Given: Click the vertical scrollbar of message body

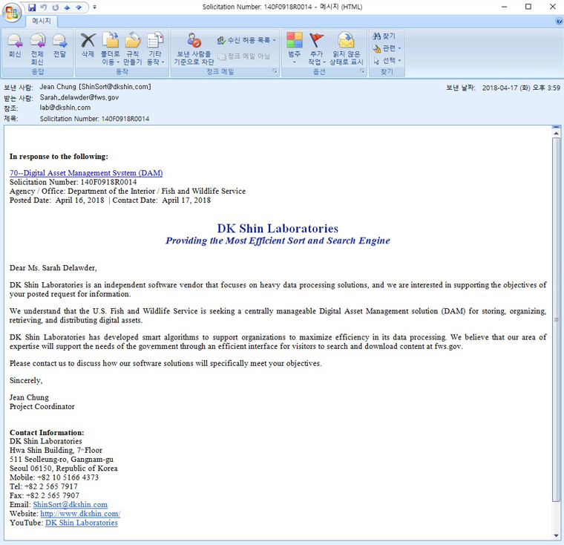Looking at the screenshot, I should pos(557,319).
